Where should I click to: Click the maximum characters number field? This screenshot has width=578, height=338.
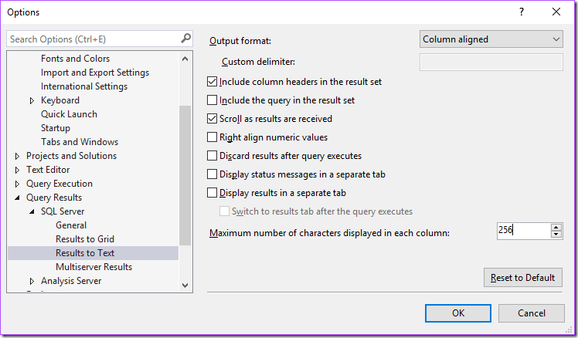(522, 230)
